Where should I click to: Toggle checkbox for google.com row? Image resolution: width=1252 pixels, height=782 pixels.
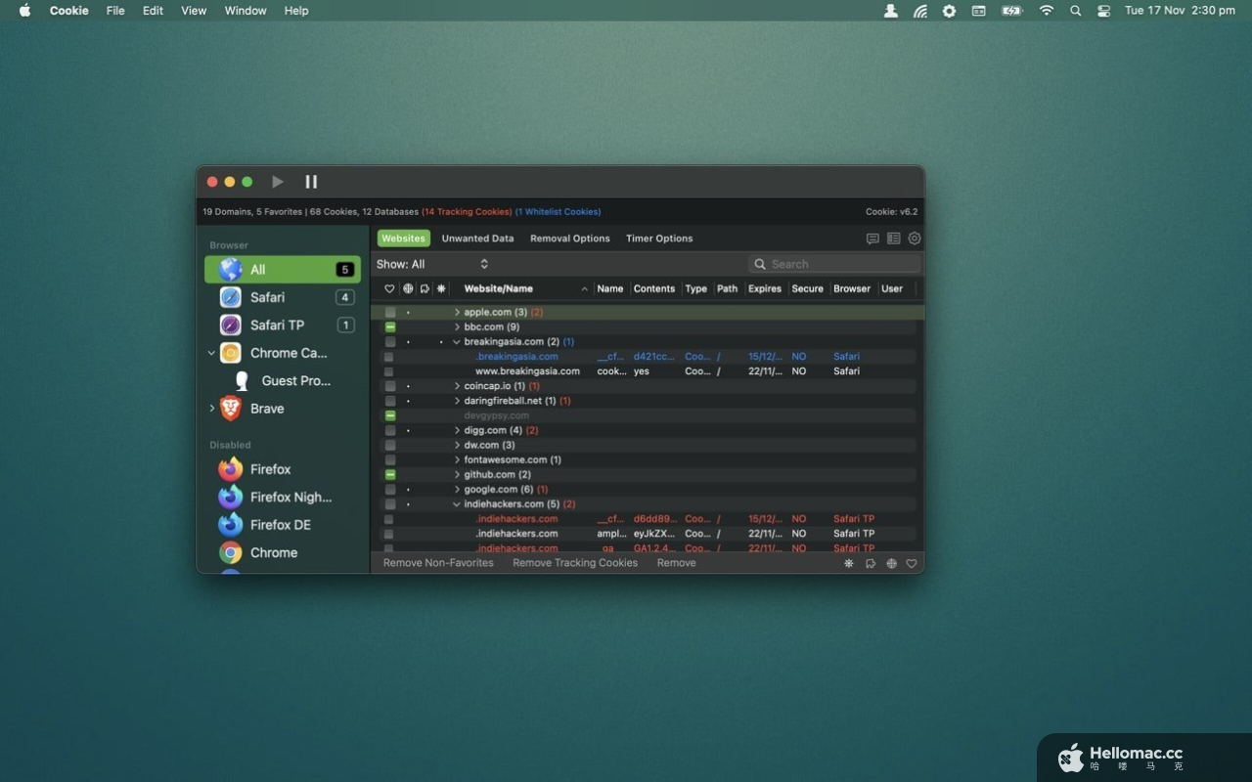click(x=390, y=490)
